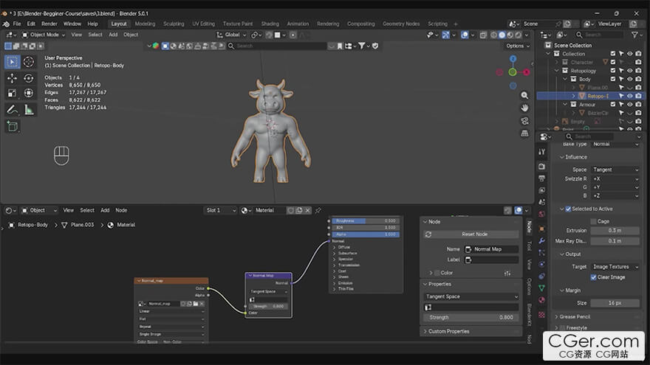The width and height of the screenshot is (650, 365).
Task: Switch to solid viewport shading
Action: pos(502,35)
